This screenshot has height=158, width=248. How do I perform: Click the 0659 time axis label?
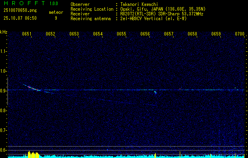click(216, 34)
